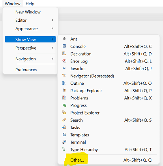163x166 pixels.
Task: Click the Ant view icon
Action: coord(64,39)
